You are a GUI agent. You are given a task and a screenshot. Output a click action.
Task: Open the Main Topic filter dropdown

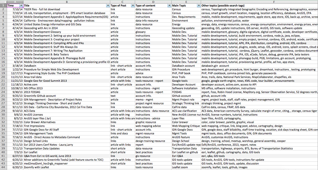tap(199, 6)
